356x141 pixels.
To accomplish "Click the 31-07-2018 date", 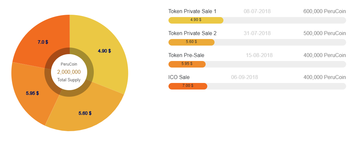I will (x=257, y=33).
